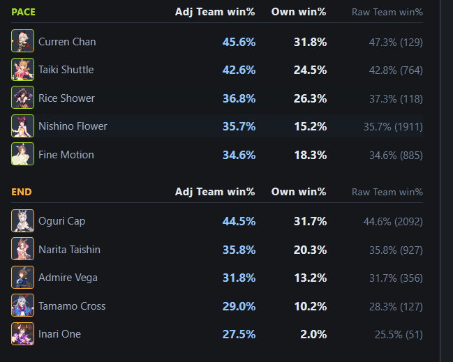Sort END table by Adj Team win%
Screen dimensions: 453x362
(x=215, y=192)
